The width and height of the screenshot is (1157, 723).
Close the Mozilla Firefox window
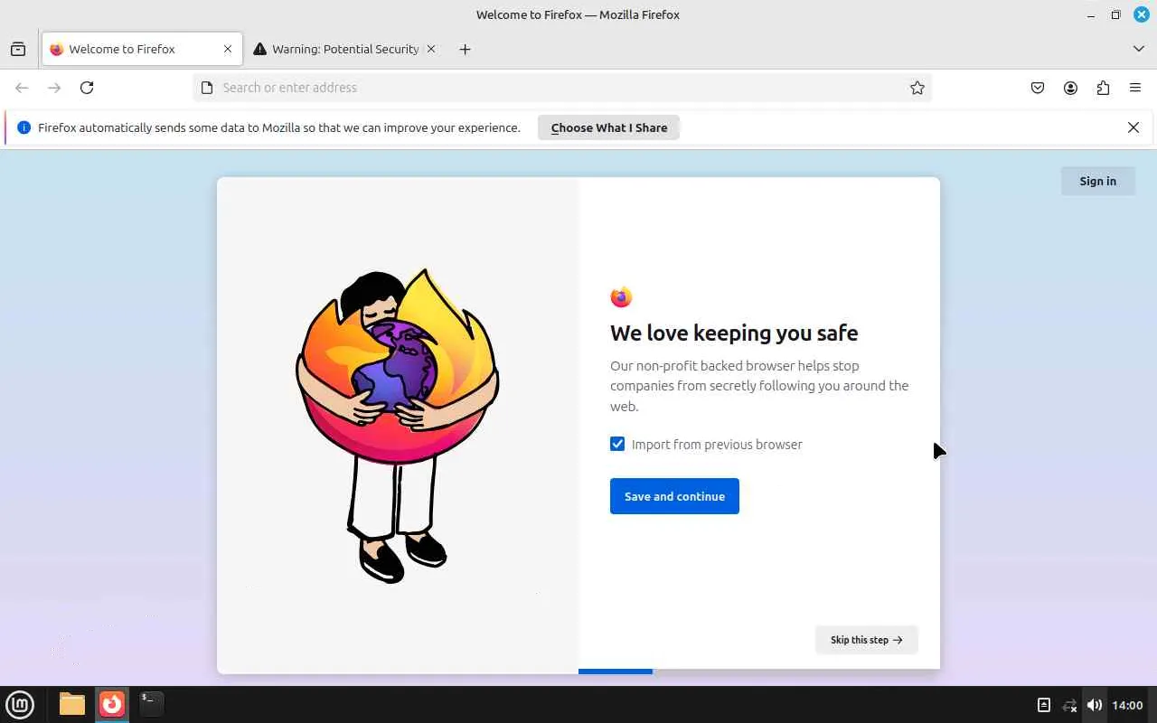(x=1142, y=14)
